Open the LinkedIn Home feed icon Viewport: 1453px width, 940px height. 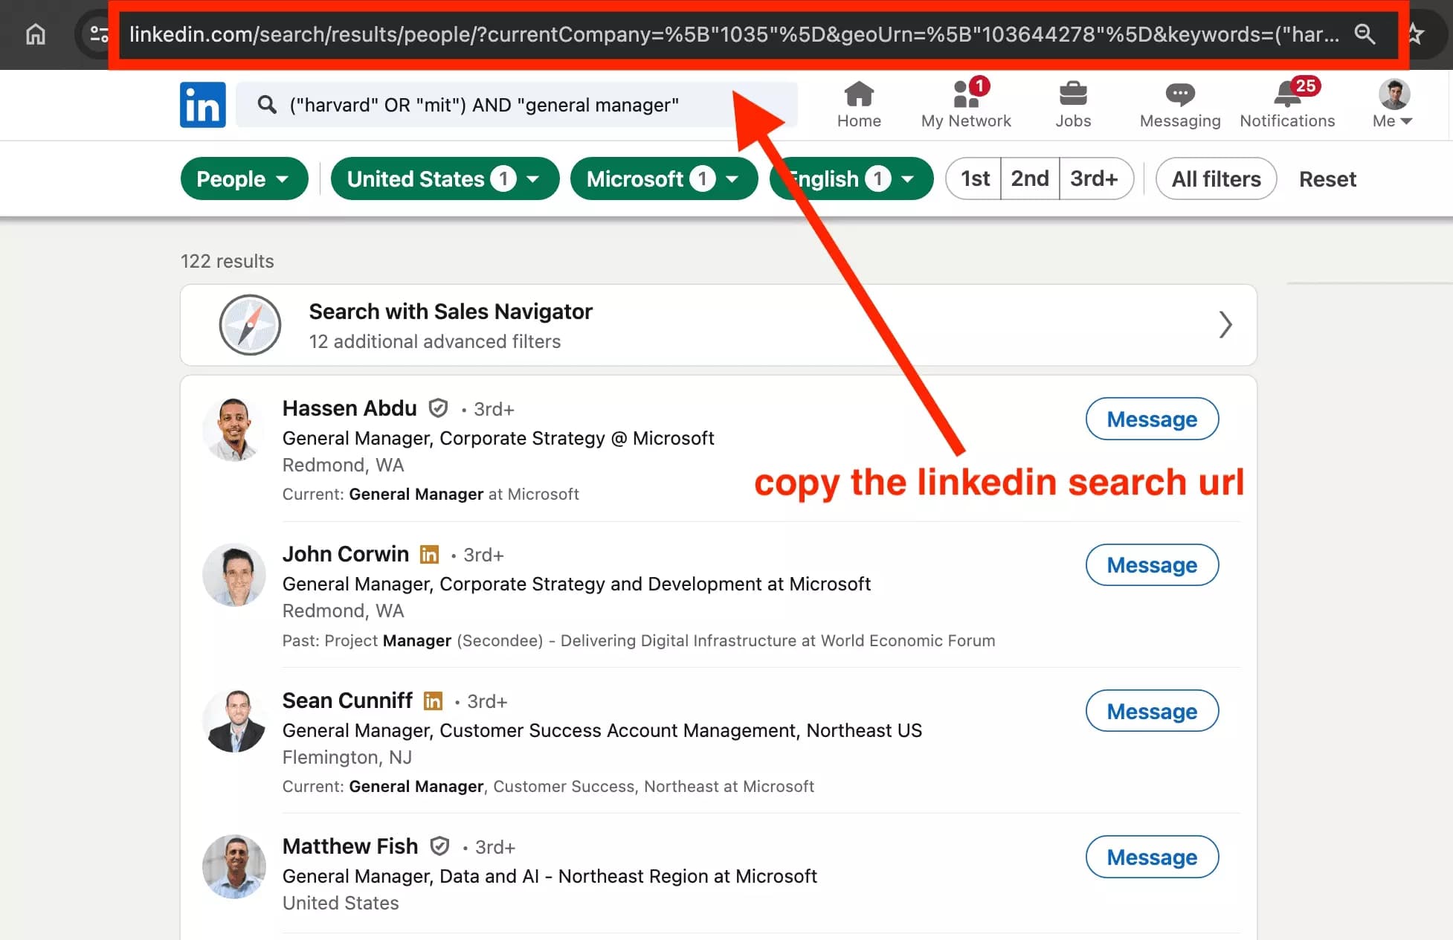click(x=859, y=104)
